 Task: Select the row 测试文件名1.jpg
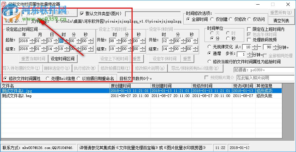pos(141,91)
